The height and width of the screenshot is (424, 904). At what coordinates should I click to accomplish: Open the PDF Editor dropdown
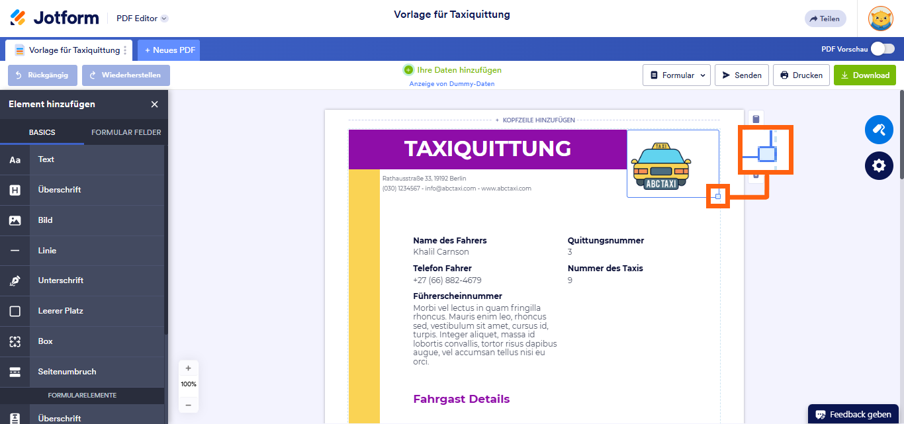coord(142,19)
